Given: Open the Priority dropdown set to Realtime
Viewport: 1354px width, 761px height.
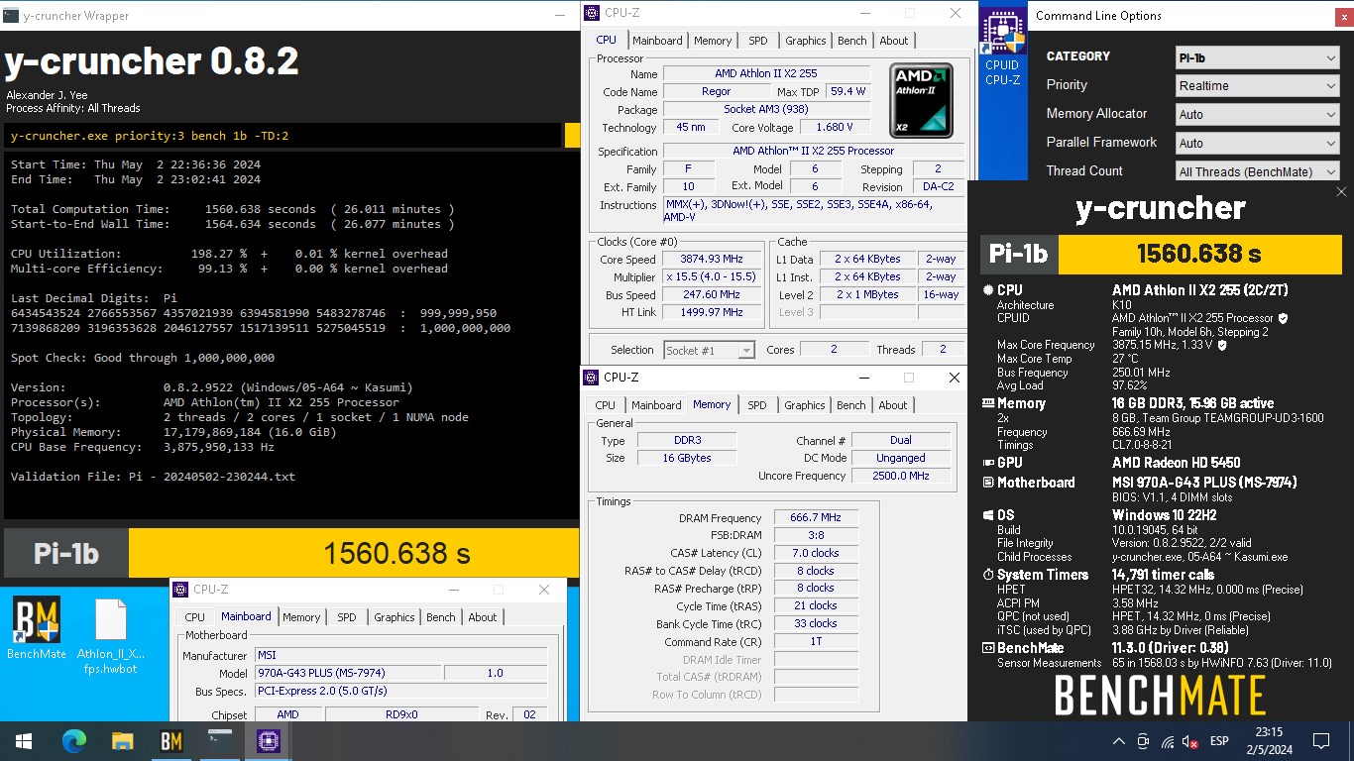Looking at the screenshot, I should (x=1257, y=86).
